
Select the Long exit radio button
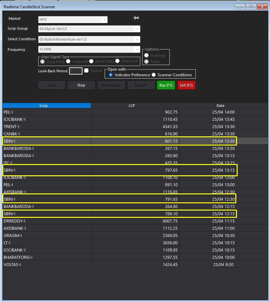click(68, 61)
